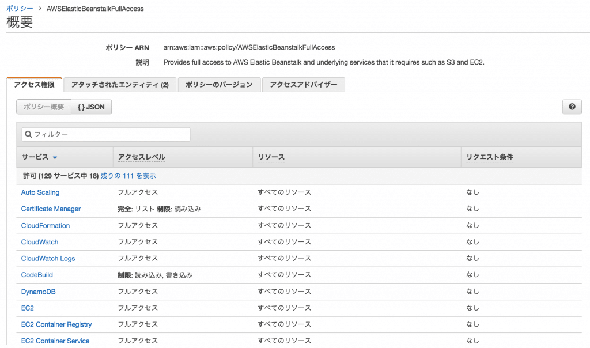Image resolution: width=590 pixels, height=348 pixels.
Task: Click CloudFormation's すべてのリソース cell
Action: (285, 225)
